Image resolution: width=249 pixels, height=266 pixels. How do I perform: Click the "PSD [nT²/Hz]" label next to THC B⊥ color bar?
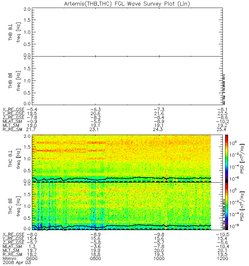[x=242, y=159]
